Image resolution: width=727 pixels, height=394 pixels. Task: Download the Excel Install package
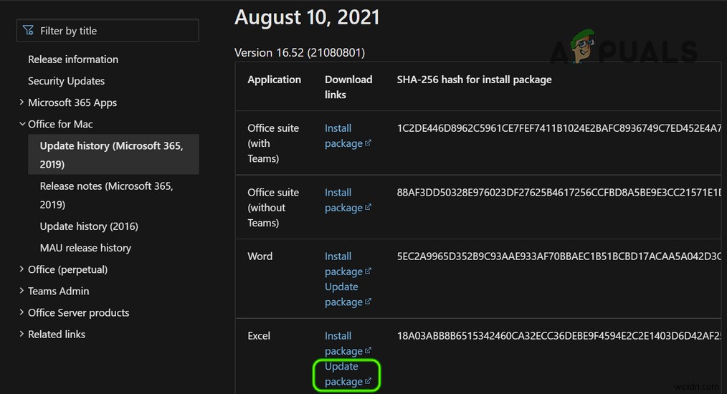(343, 343)
